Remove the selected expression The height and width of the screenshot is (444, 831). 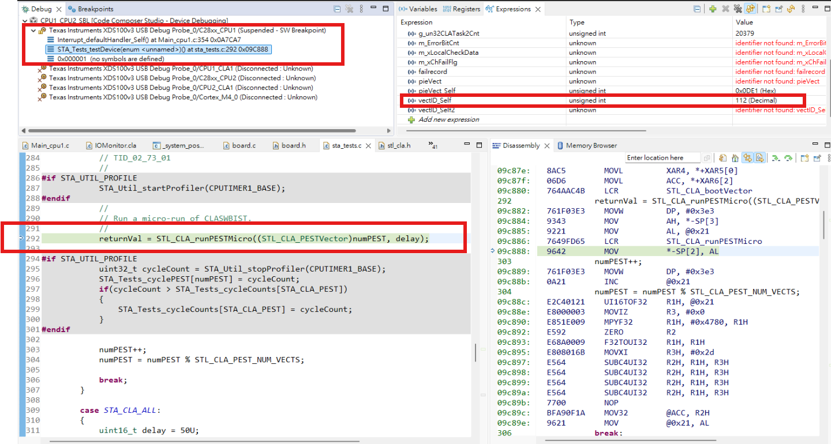point(725,9)
